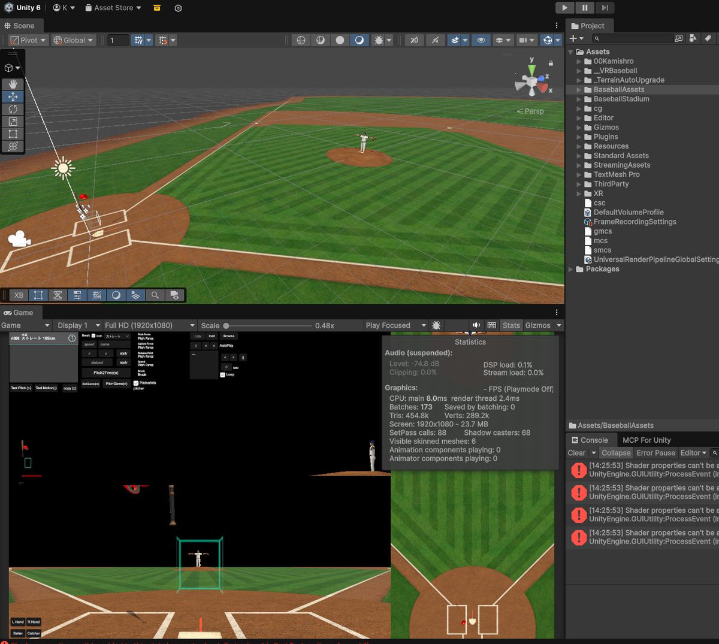
Task: Toggle scene effects layers icon
Action: 455,40
